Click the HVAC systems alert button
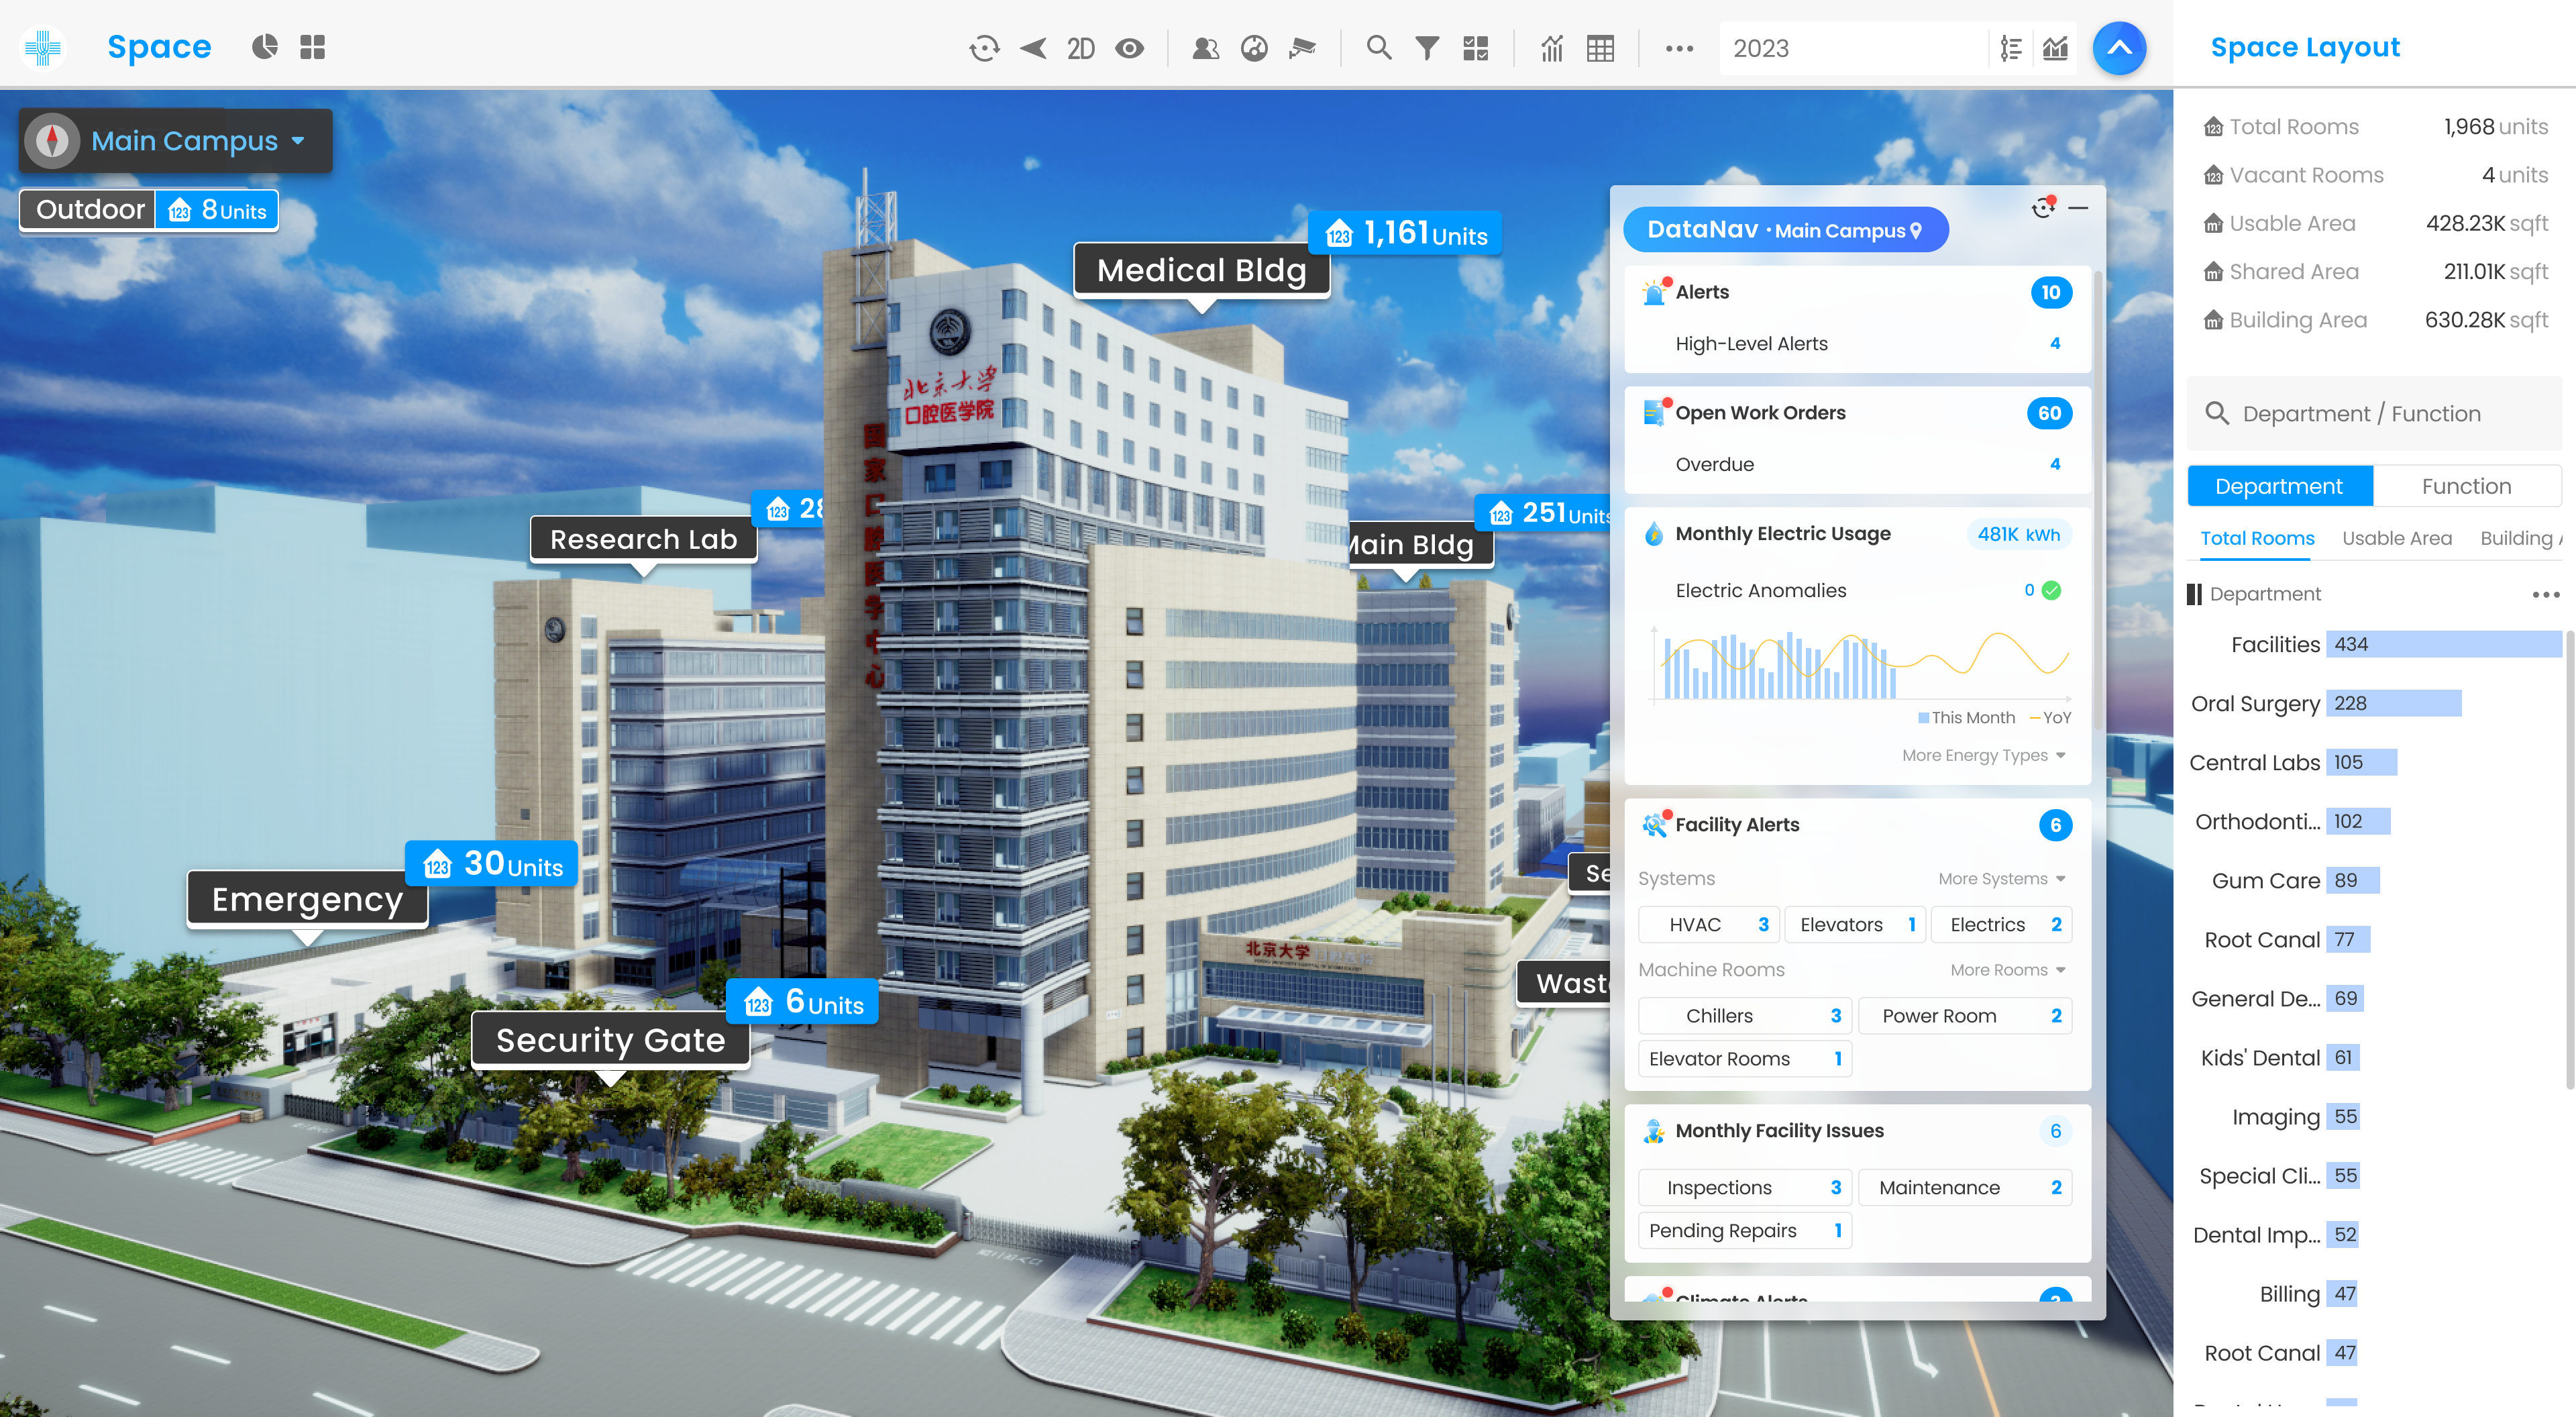The height and width of the screenshot is (1417, 2576). 1709,924
